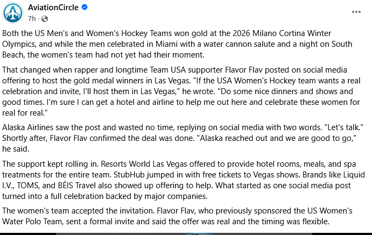Open the AviationCircle profile picture
Screen dimensions: 372x235
click(13, 12)
